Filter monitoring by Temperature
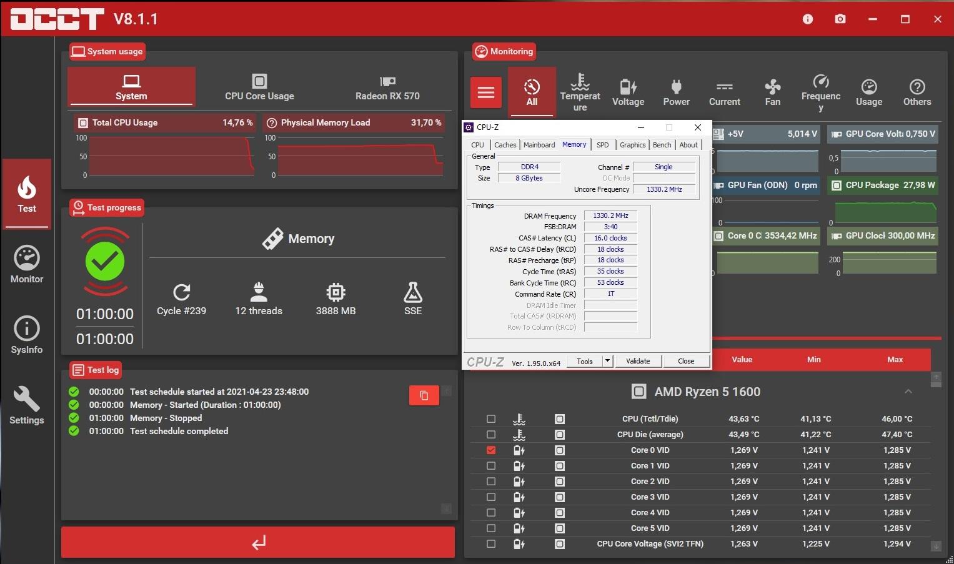The width and height of the screenshot is (954, 564). [580, 92]
